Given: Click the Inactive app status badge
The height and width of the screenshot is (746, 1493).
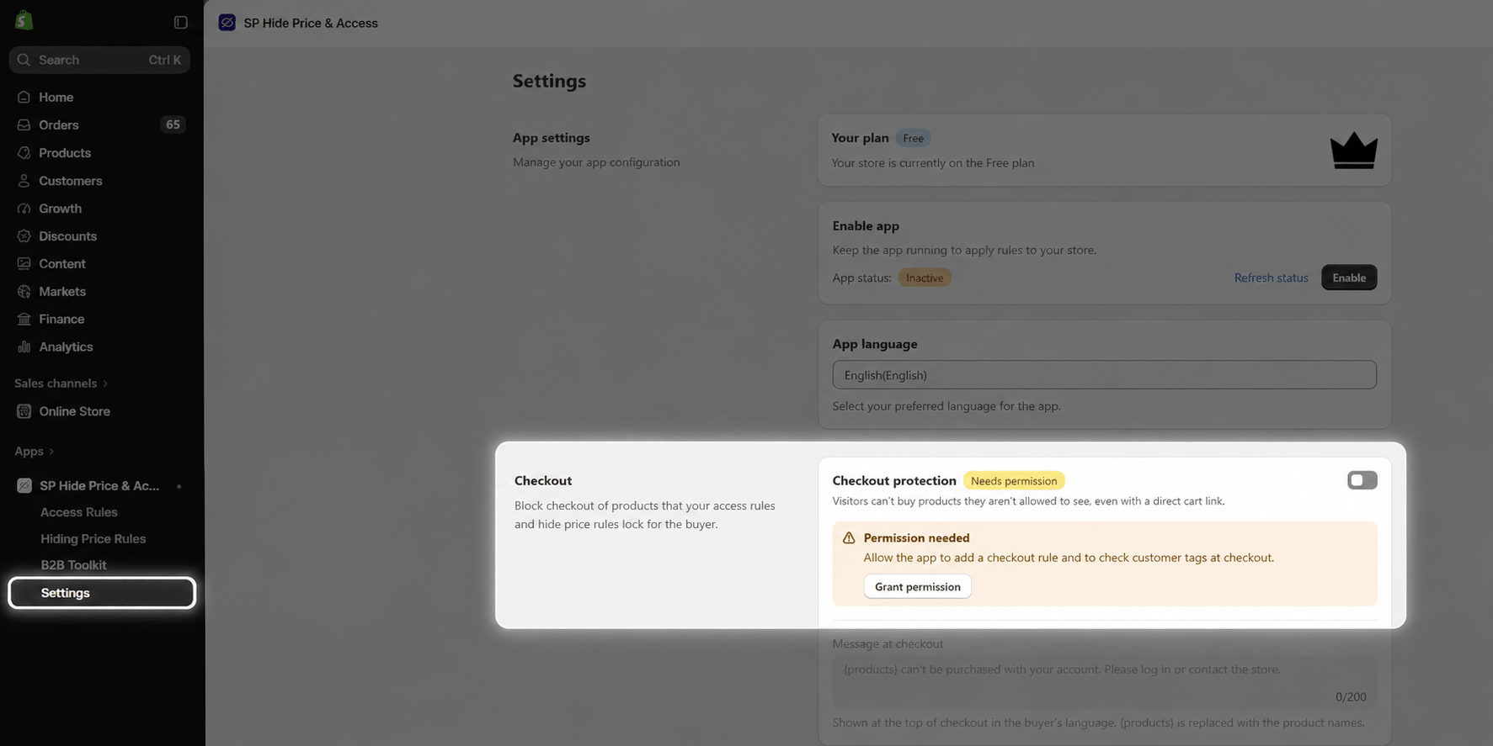Looking at the screenshot, I should coord(924,278).
